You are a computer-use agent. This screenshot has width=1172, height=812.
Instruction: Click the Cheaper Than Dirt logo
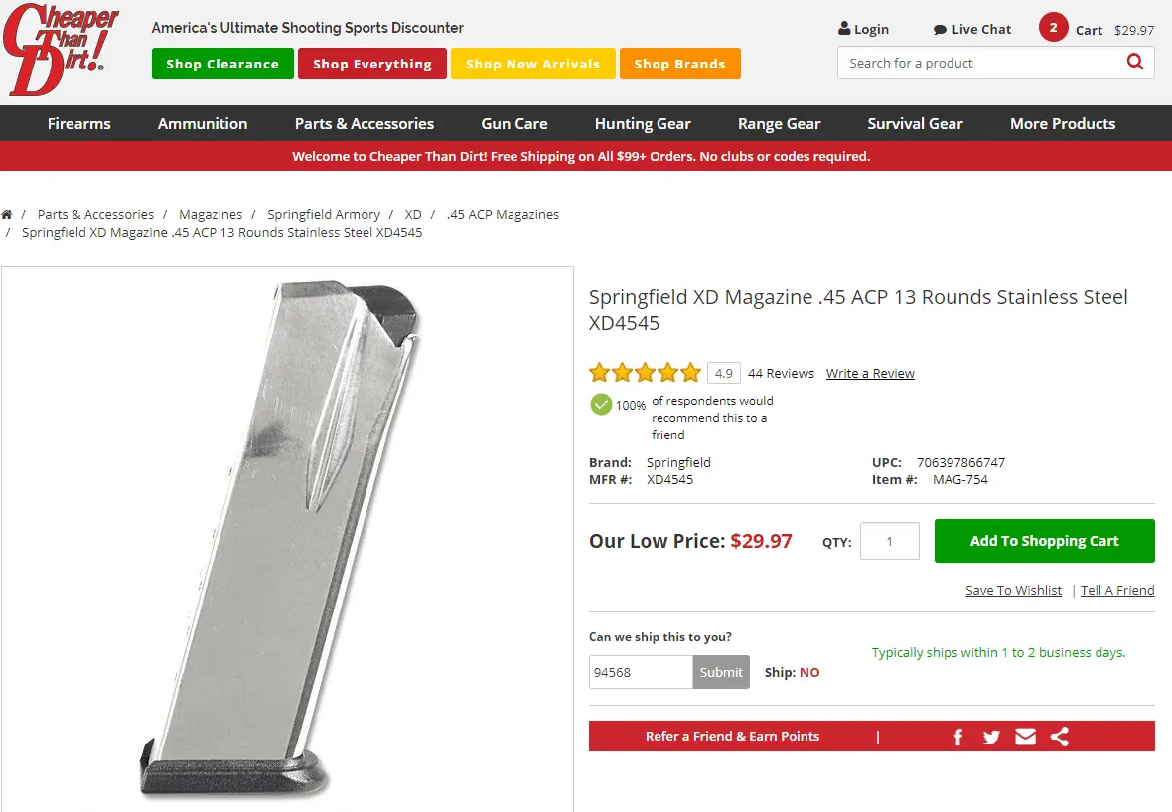tap(62, 50)
